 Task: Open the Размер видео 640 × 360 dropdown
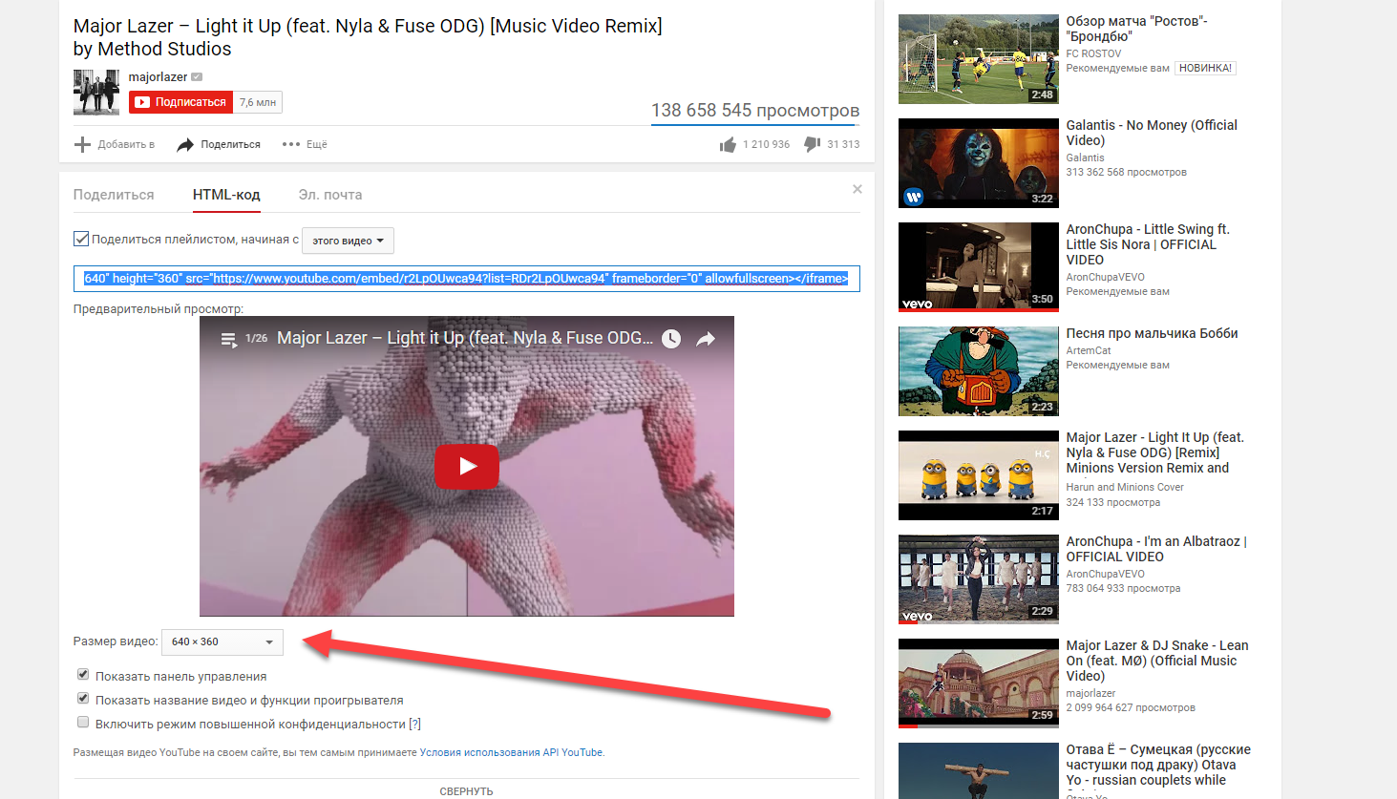coord(222,641)
